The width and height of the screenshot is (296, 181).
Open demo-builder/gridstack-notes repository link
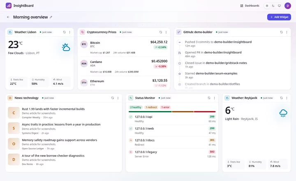coord(227,63)
